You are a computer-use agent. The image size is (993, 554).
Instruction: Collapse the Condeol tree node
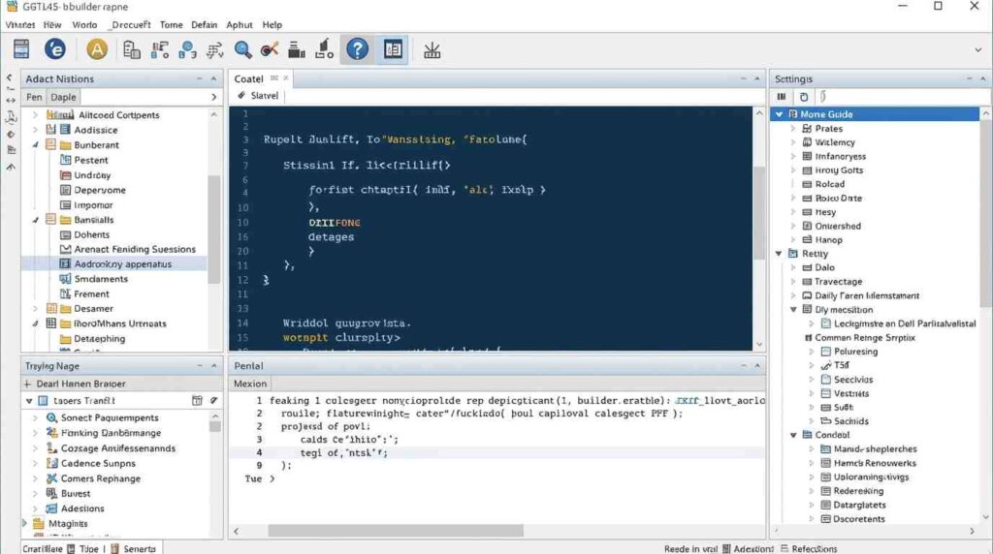793,435
